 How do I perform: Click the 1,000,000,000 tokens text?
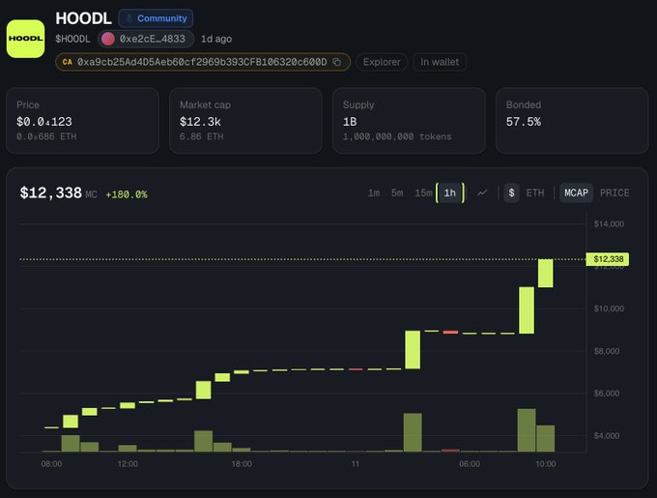[x=397, y=136]
